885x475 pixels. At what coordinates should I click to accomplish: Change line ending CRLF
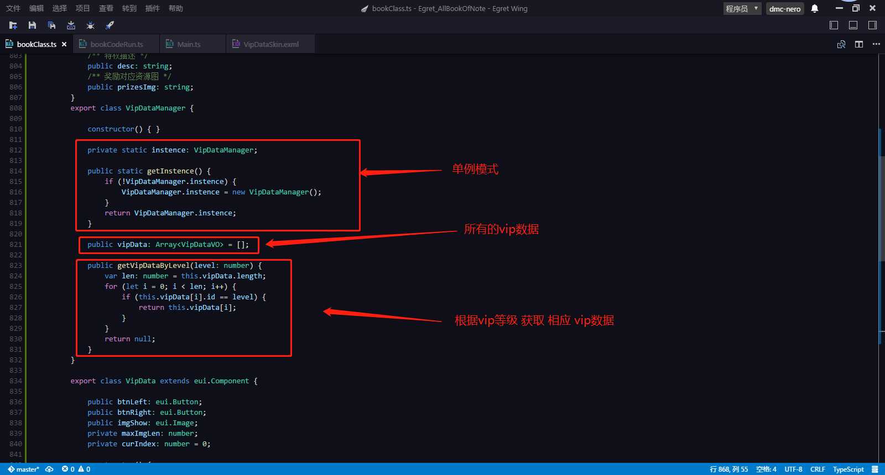818,469
